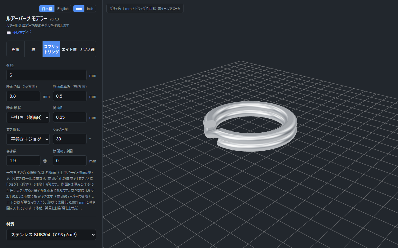This screenshot has height=248, width=398.
Task: Select the エイト環 tab
Action: pos(69,49)
